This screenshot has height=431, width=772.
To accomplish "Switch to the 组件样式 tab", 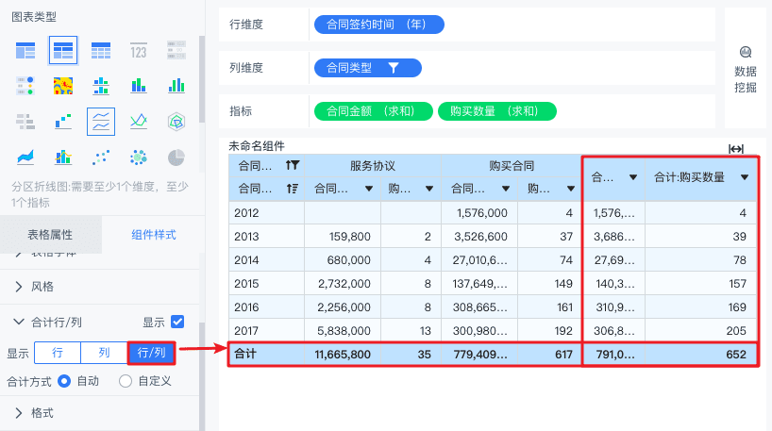I will (x=153, y=235).
